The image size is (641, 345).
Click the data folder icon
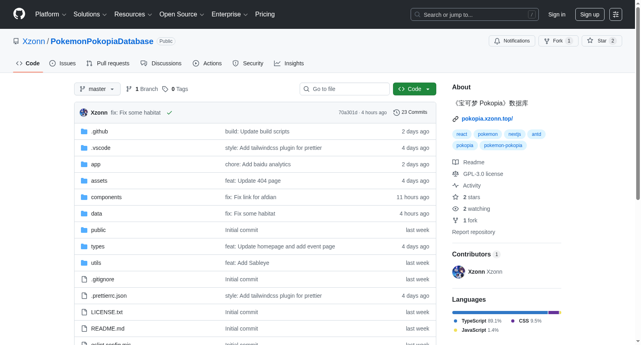click(x=84, y=214)
